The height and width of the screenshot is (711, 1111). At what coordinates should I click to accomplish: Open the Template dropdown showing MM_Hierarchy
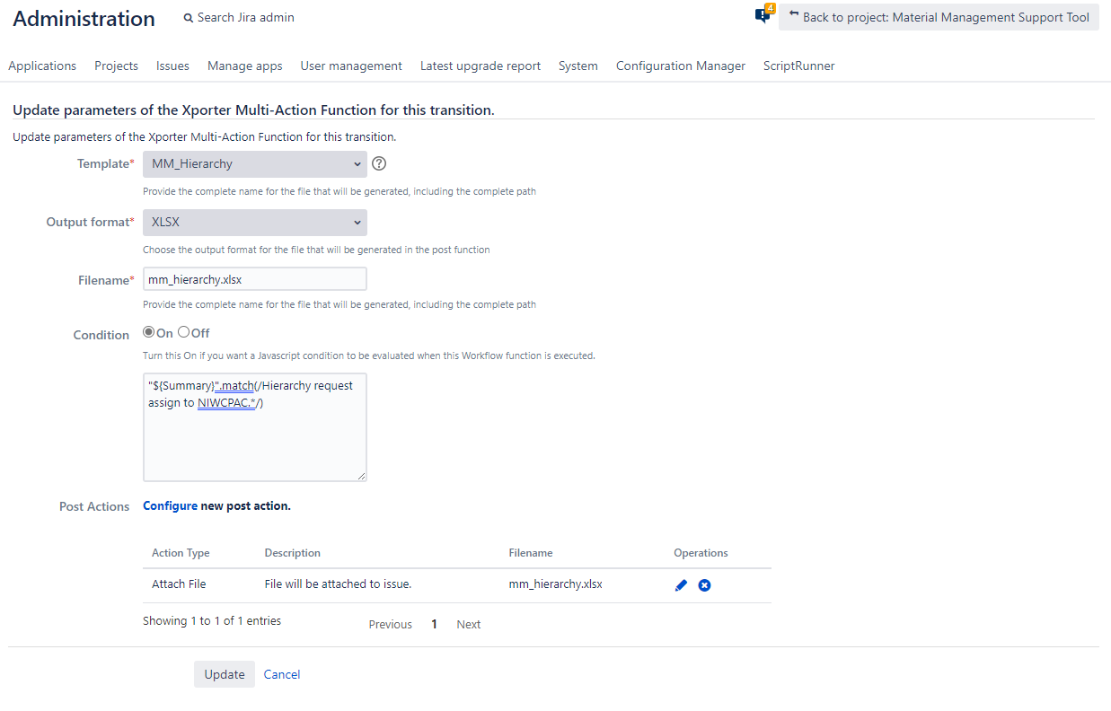[254, 163]
